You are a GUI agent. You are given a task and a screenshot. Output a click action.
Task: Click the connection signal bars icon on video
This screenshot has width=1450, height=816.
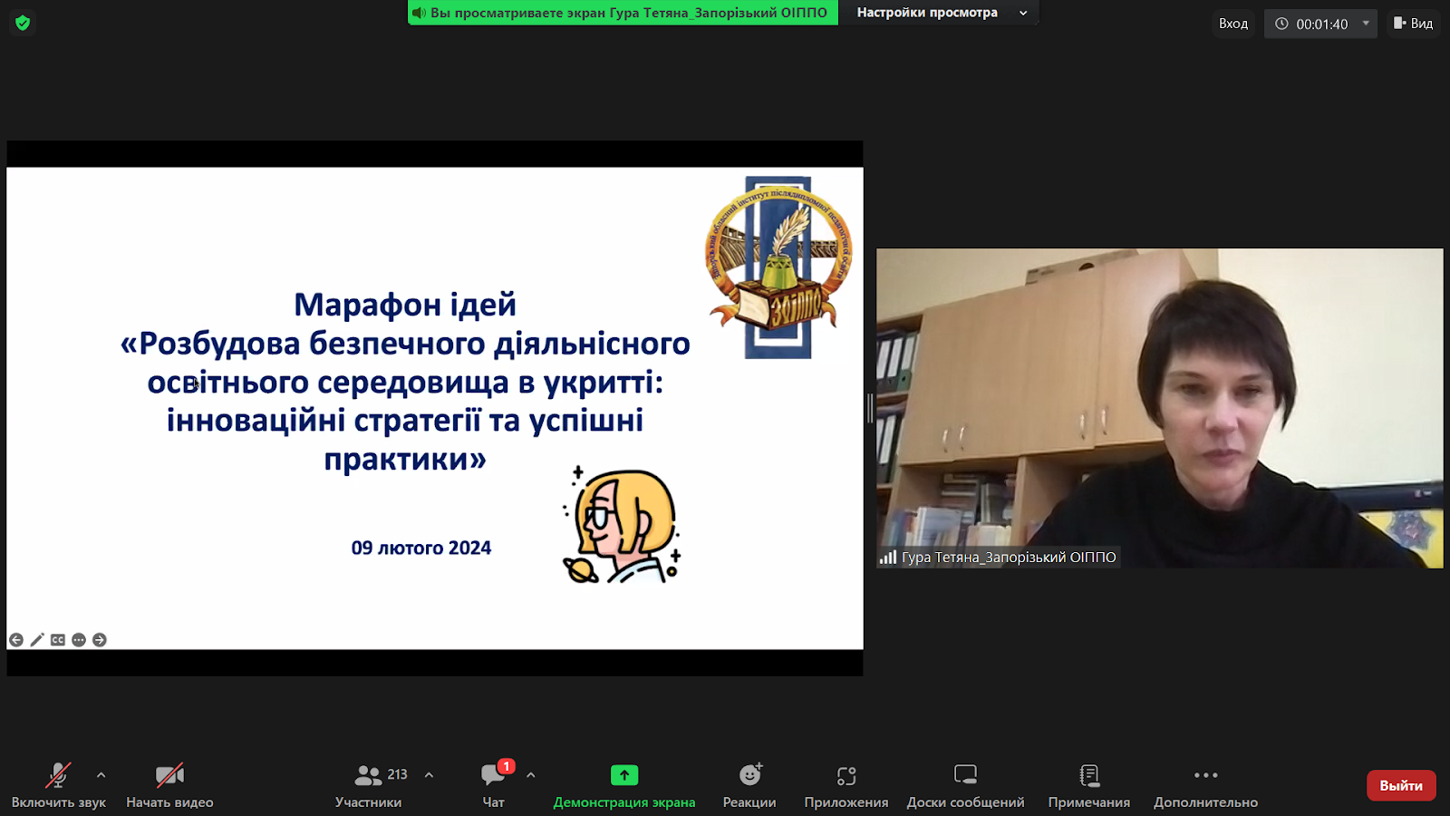click(x=888, y=558)
